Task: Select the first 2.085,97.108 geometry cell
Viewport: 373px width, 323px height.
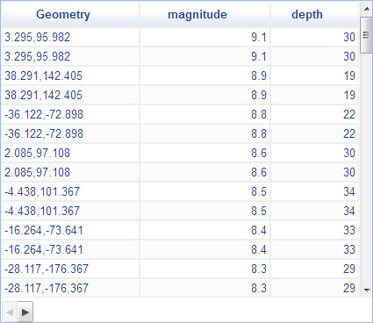Action: pyautogui.click(x=70, y=153)
